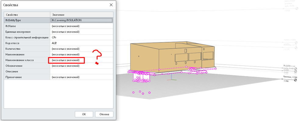302x121 pixels.
Task: Cancel with the Отмена button
Action: pos(104,114)
